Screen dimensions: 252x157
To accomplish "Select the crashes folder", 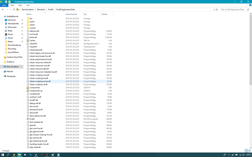I will tap(33, 28).
